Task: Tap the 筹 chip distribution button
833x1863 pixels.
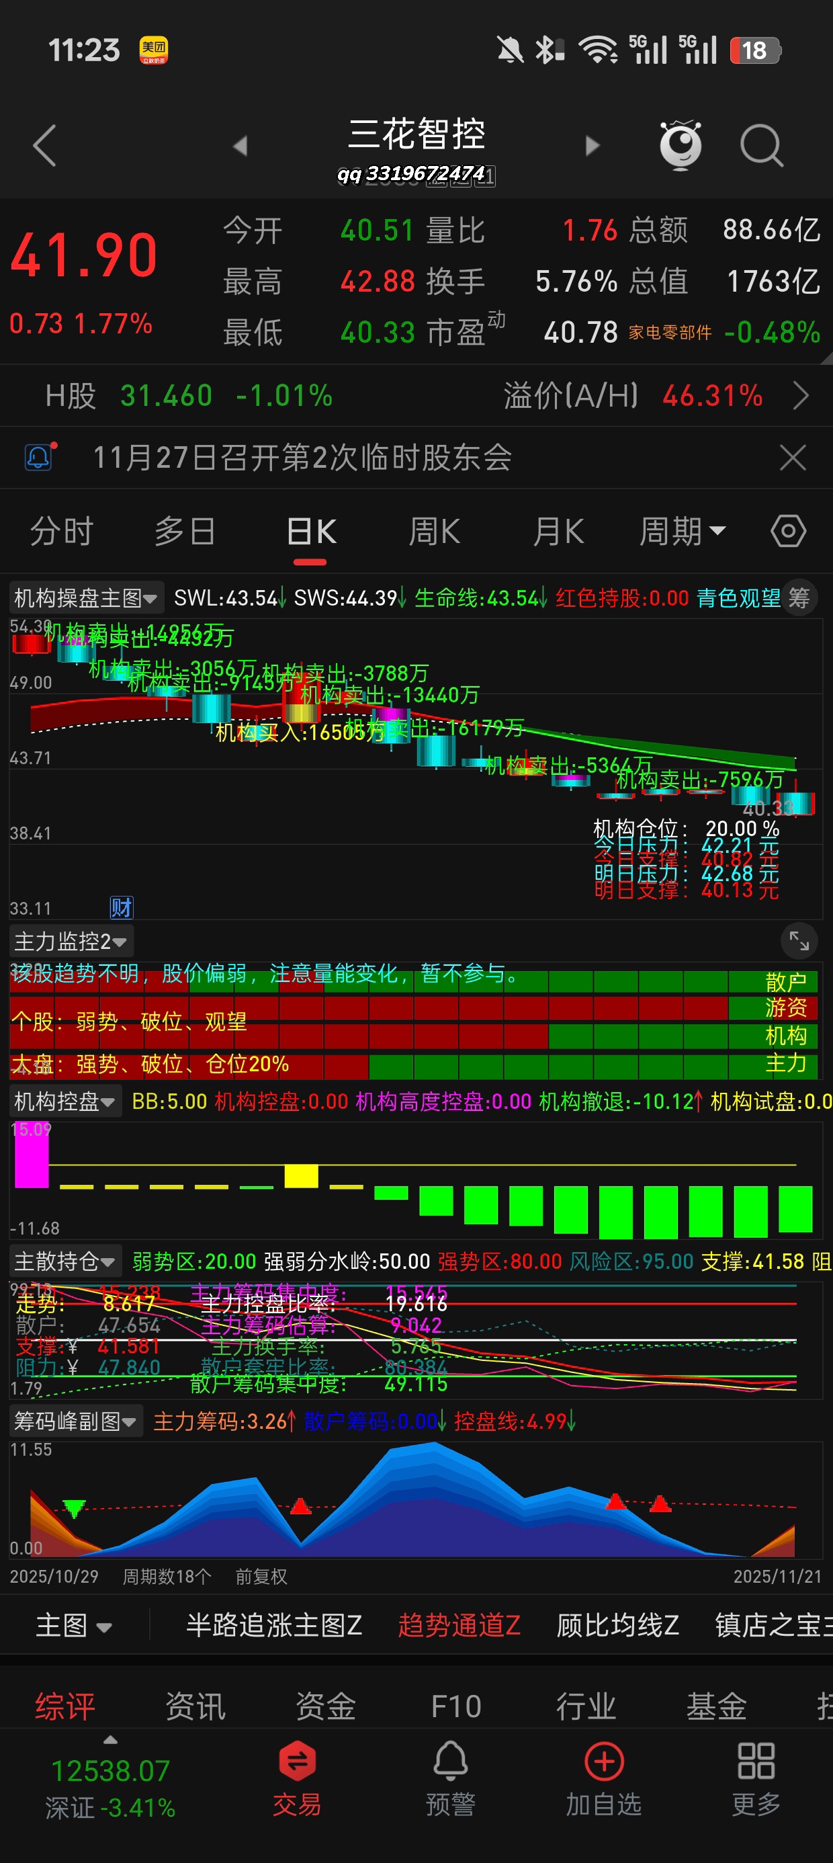Action: click(799, 597)
